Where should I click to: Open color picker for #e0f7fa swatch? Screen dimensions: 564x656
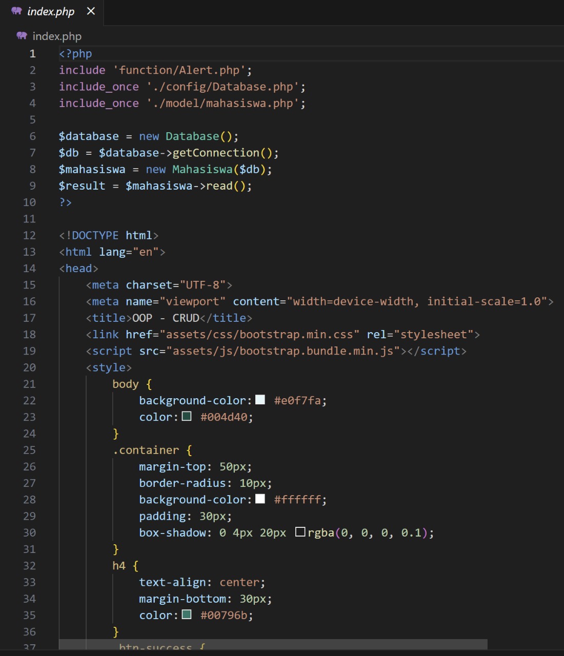(x=260, y=400)
